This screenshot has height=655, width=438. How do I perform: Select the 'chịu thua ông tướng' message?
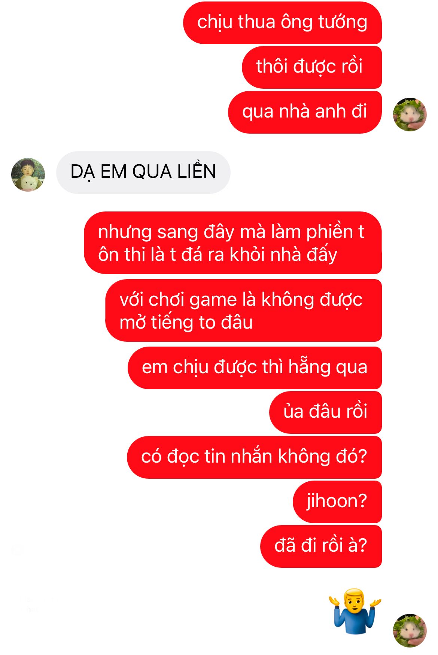[x=282, y=22]
